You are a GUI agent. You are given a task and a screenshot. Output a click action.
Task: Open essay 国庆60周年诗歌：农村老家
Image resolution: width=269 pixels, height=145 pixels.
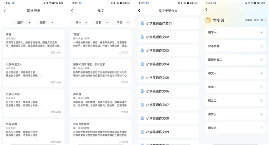point(101,73)
